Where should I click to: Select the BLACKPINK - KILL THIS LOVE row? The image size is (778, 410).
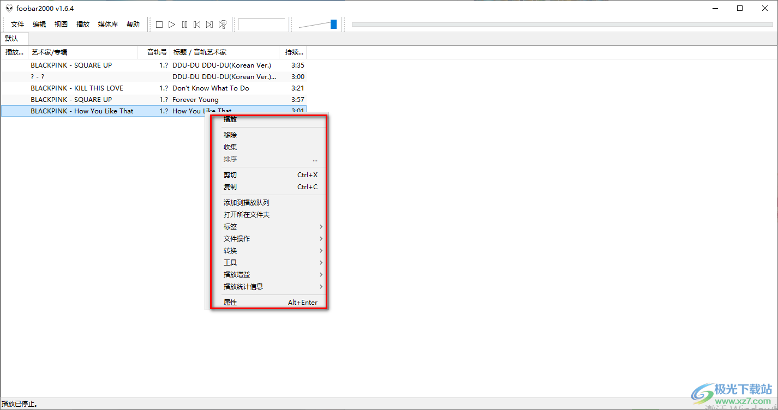153,88
